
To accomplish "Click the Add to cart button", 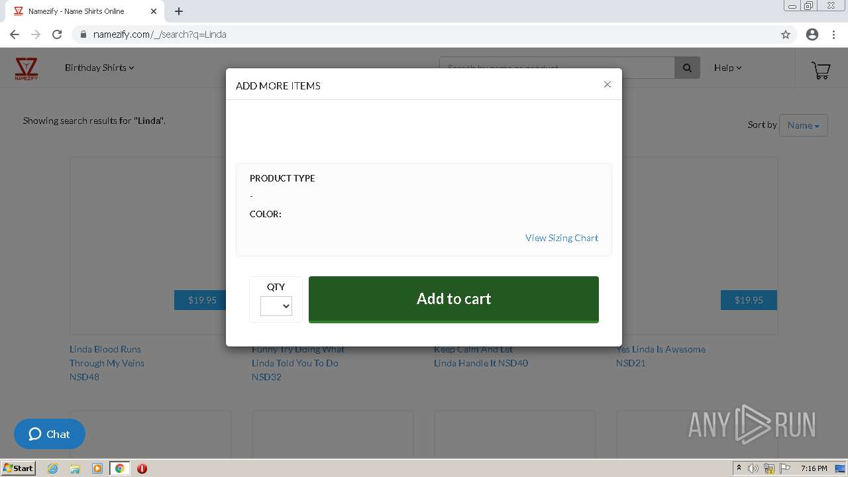I will tap(454, 299).
